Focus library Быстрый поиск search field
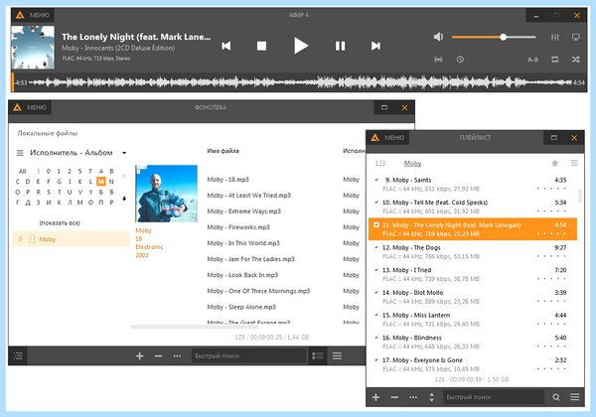The width and height of the screenshot is (596, 417). 248,355
